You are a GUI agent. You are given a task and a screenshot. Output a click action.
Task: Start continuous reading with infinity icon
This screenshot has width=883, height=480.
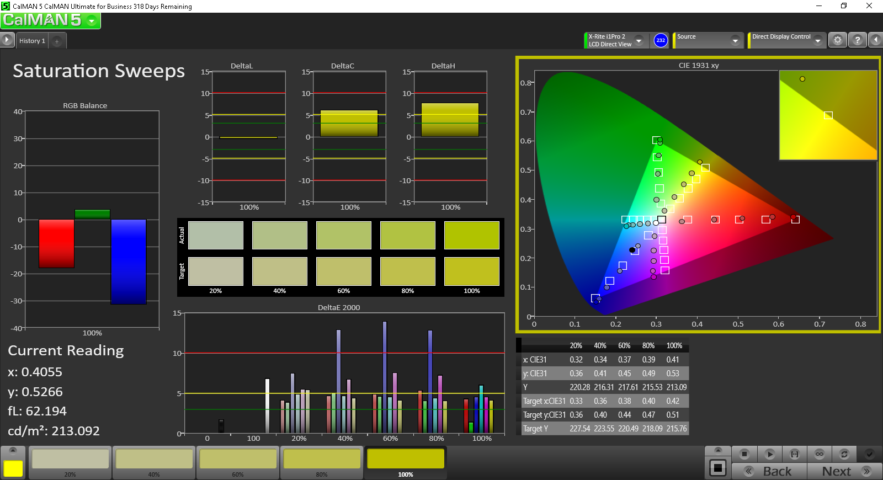[x=820, y=454]
